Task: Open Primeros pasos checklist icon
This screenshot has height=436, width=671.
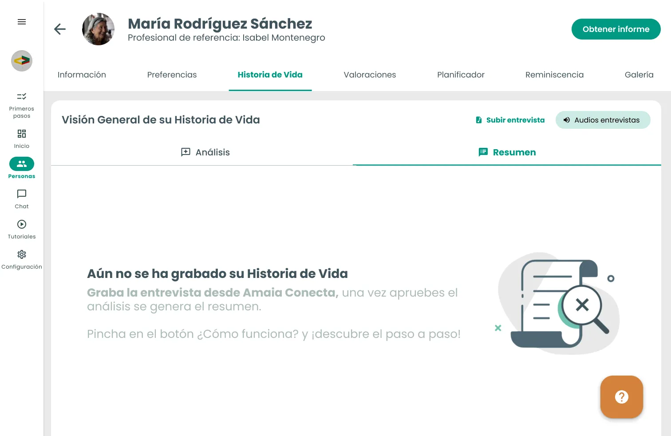Action: coord(22,96)
